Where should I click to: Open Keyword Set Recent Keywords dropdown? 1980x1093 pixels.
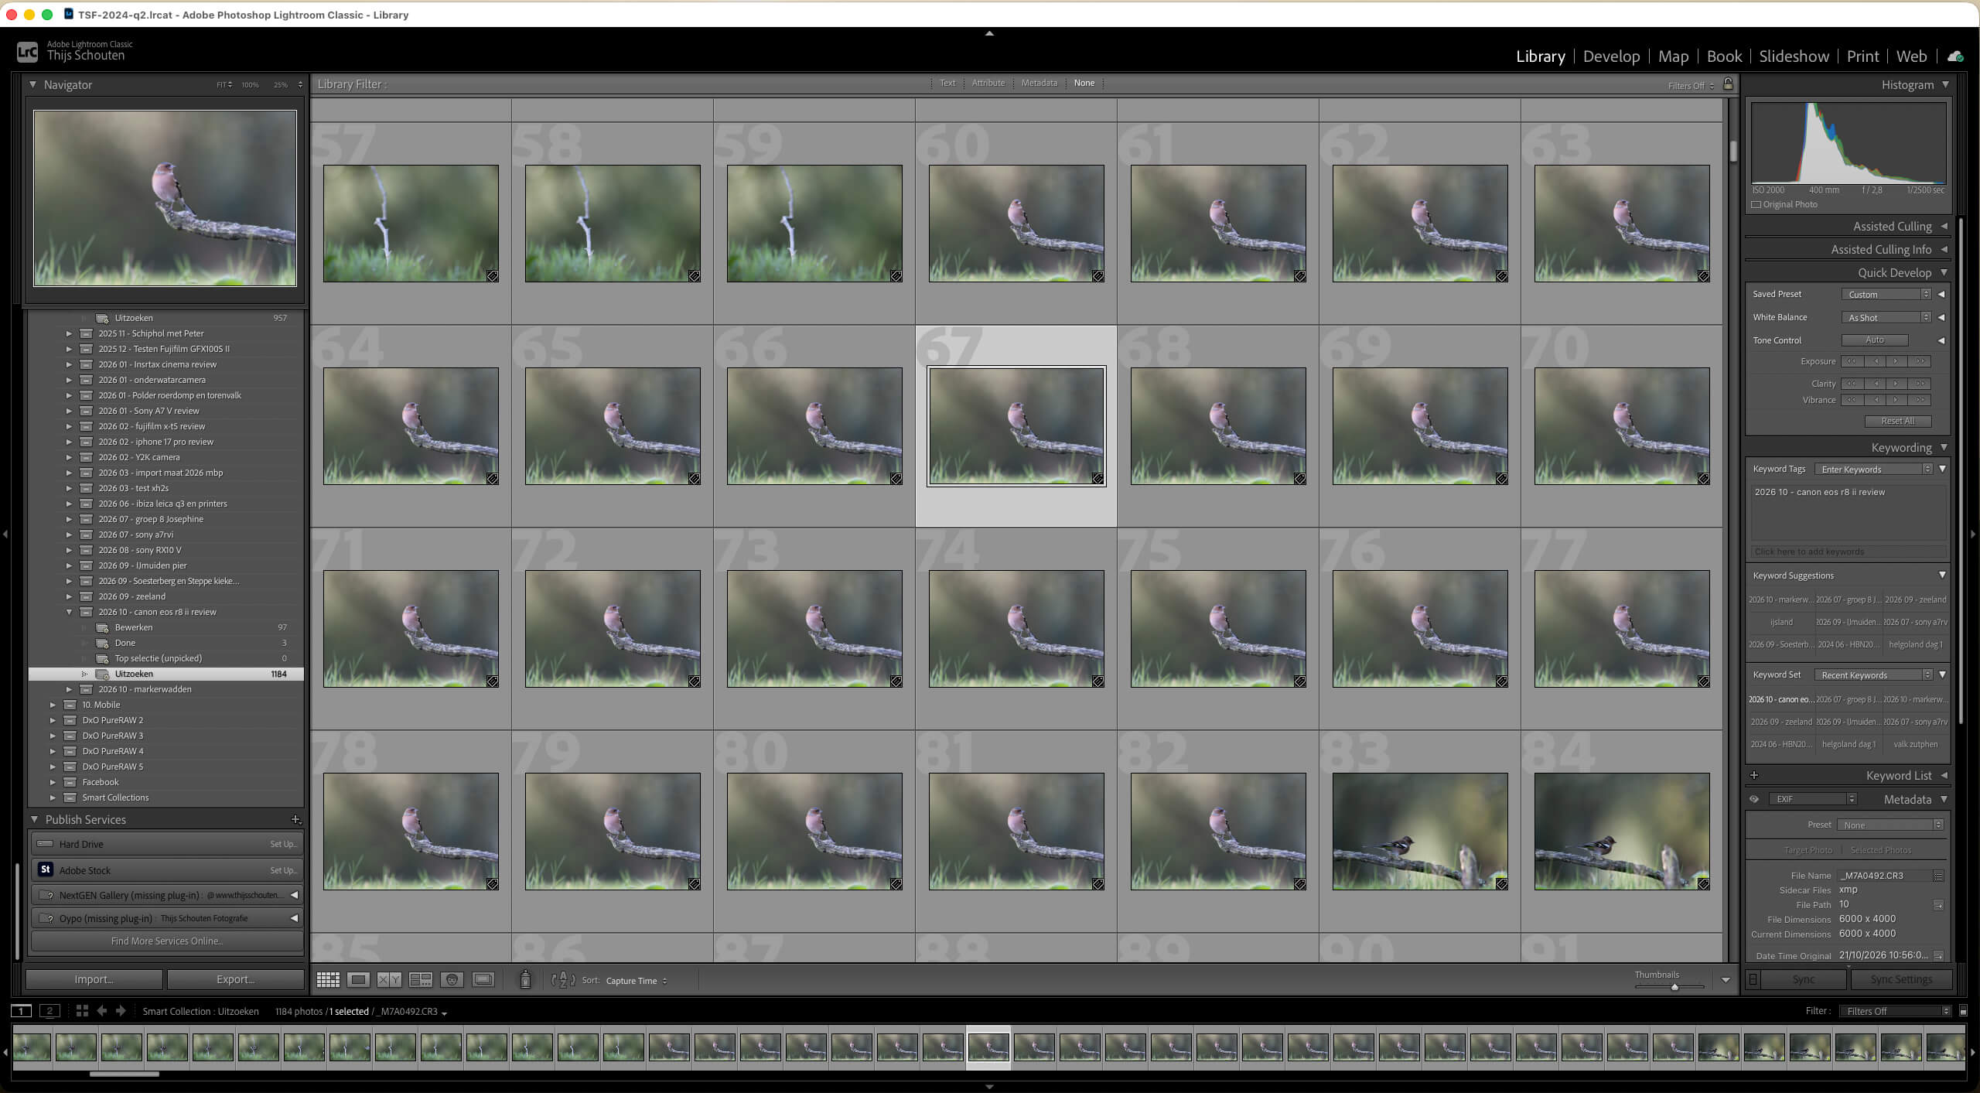[x=1873, y=675]
